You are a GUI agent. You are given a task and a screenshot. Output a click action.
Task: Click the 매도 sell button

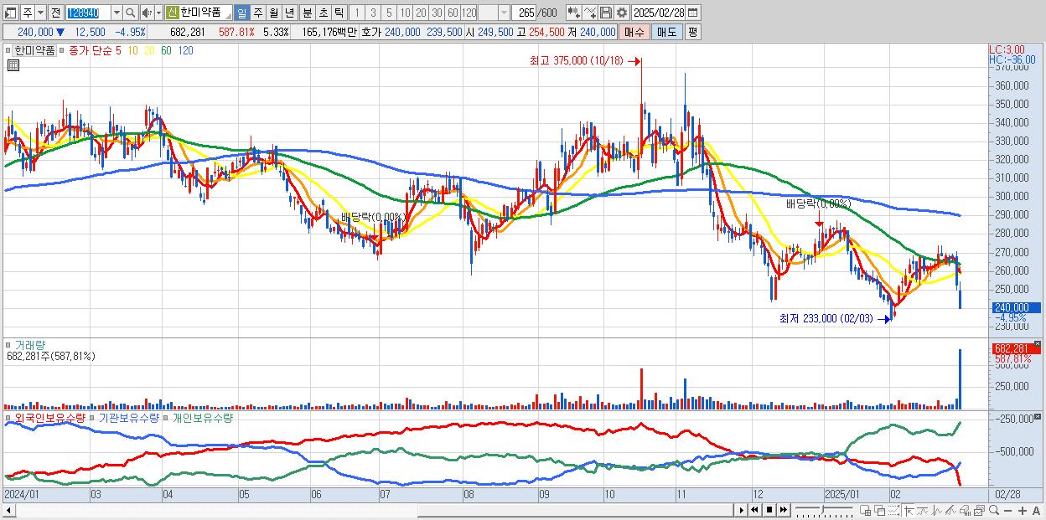[x=666, y=32]
